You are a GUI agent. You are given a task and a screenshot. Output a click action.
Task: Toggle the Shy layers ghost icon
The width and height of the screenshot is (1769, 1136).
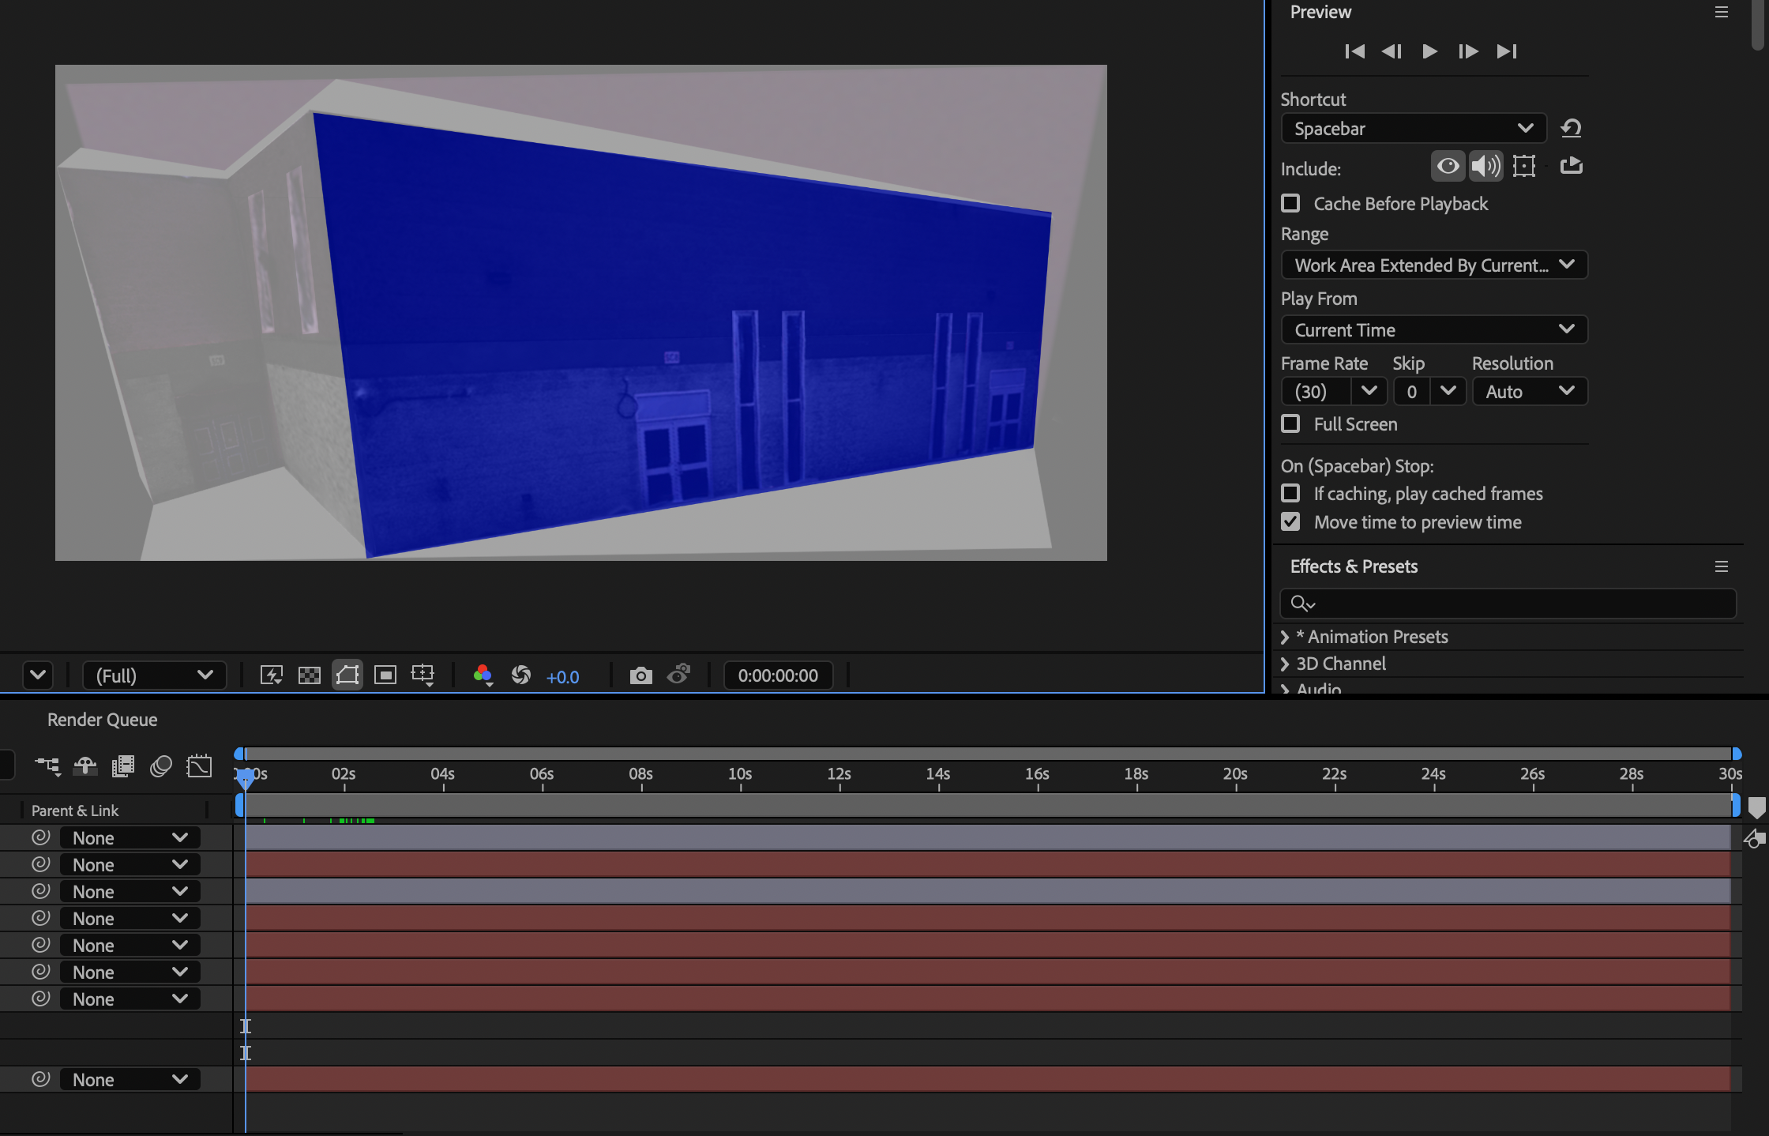[x=85, y=765]
